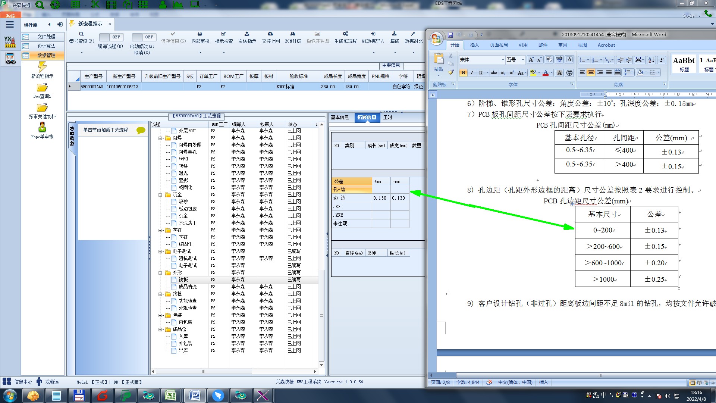Select the 铣板 process tree node
This screenshot has width=716, height=403.
point(183,279)
